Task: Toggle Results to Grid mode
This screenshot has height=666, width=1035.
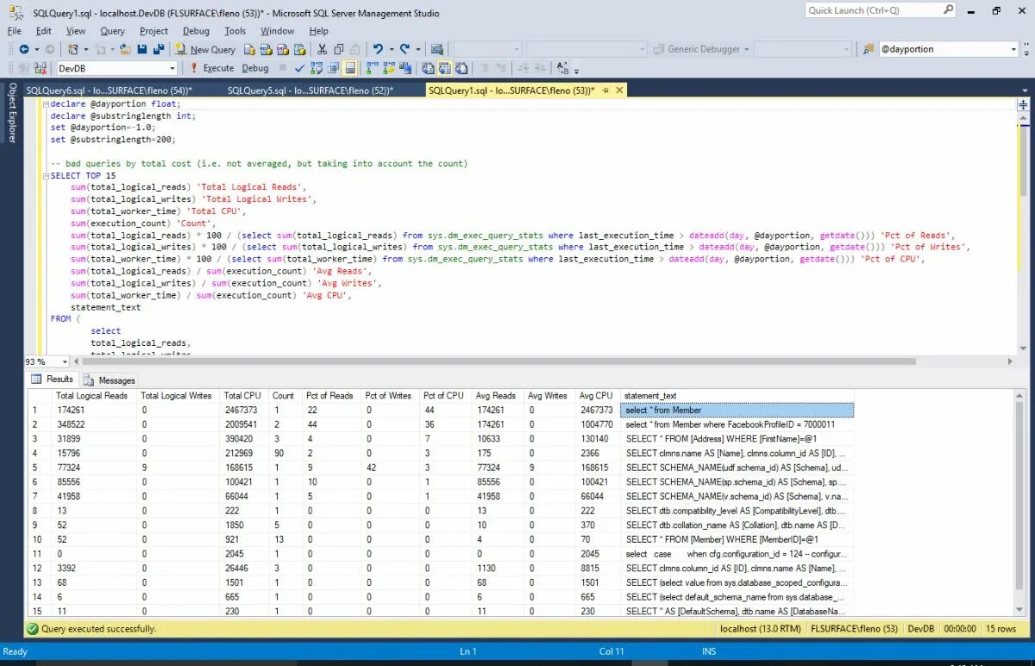Action: point(444,67)
